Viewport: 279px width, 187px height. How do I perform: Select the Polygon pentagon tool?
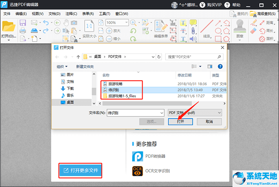(x=226, y=31)
